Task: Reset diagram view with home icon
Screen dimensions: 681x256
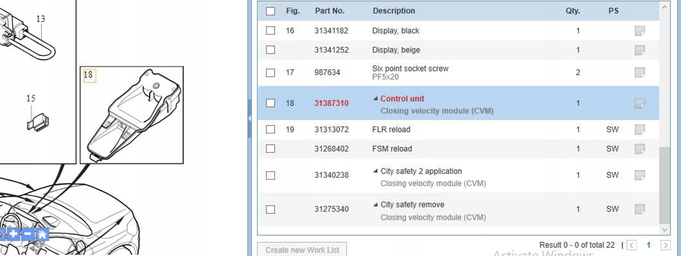Action: 42,234
